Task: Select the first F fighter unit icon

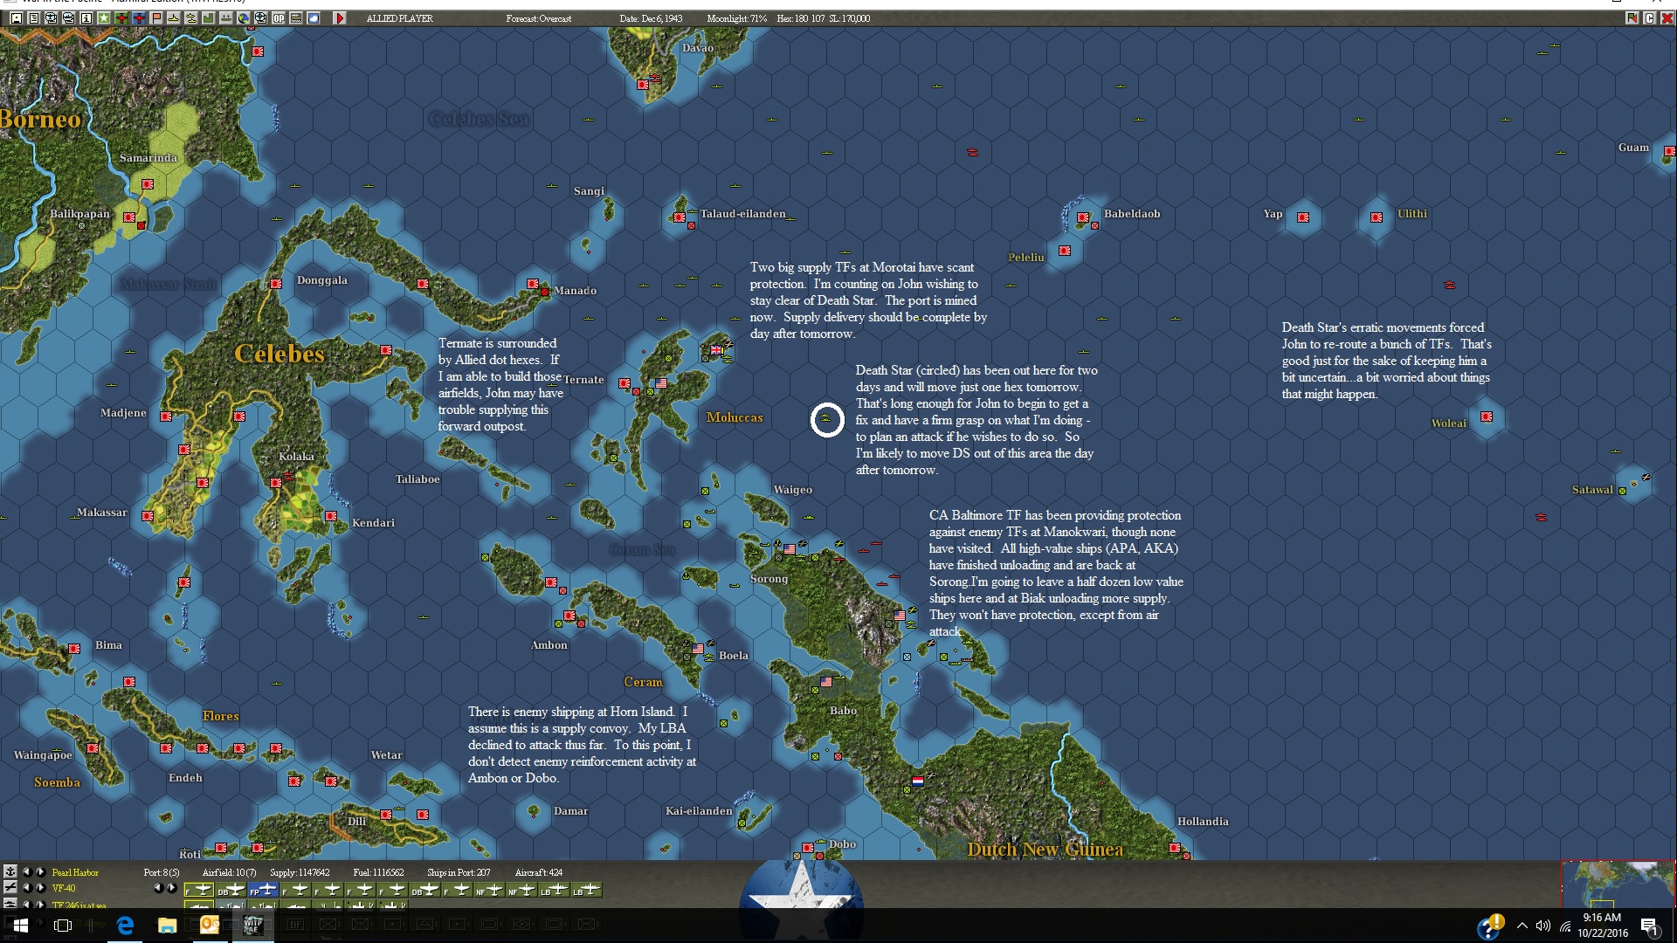Action: [x=199, y=890]
